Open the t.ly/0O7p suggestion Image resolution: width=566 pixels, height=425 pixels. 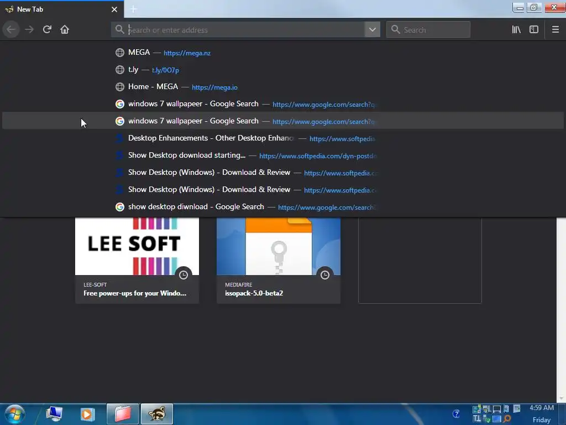283,69
